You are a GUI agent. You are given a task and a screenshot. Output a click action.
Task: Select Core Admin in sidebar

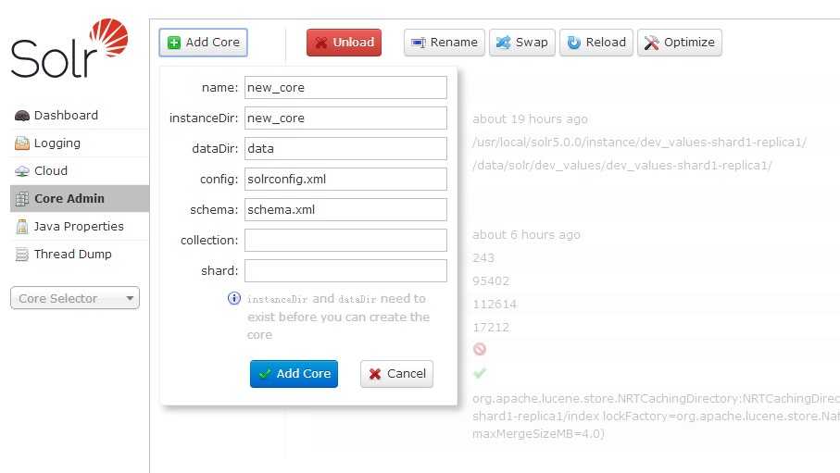pos(81,199)
